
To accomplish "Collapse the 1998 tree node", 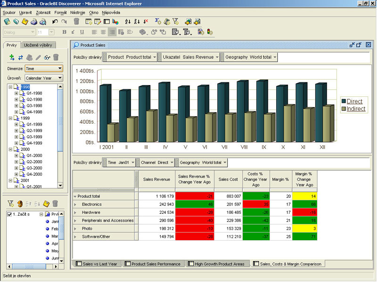I will [10, 87].
